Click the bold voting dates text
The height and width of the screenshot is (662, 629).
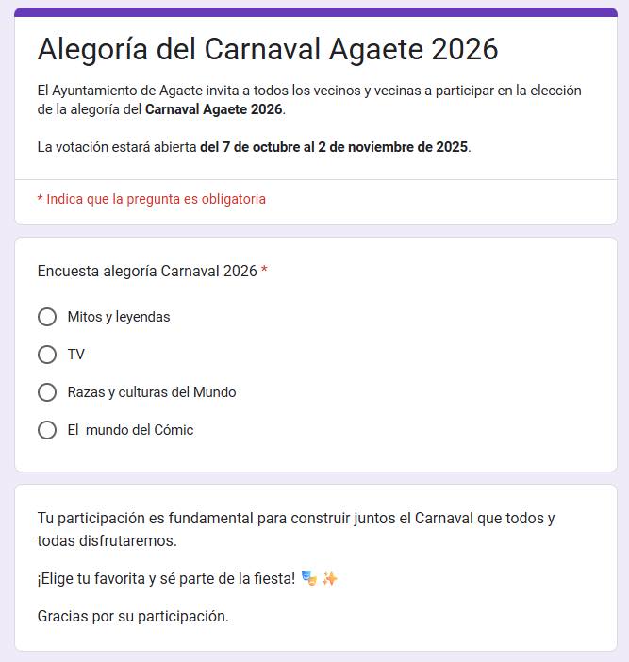click(x=334, y=147)
